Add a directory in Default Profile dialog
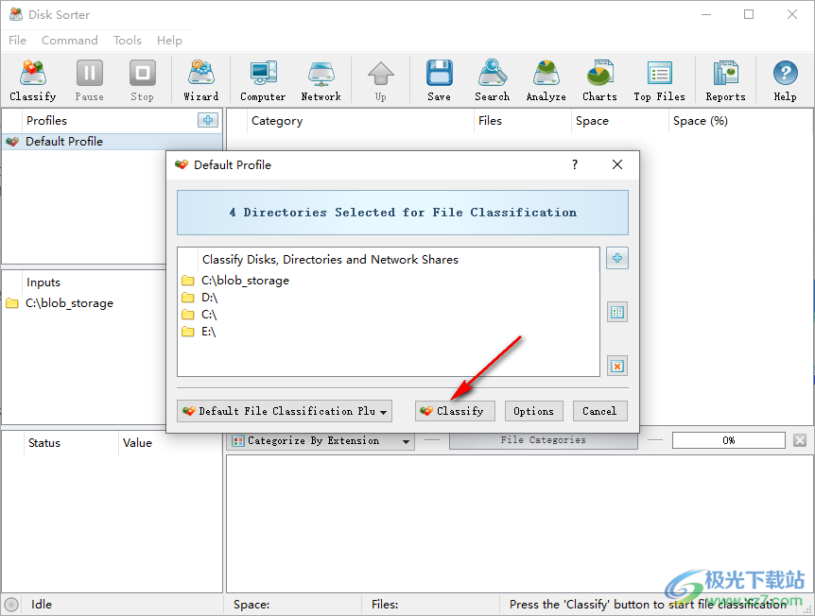Screen dimensions: 815x616 point(617,258)
